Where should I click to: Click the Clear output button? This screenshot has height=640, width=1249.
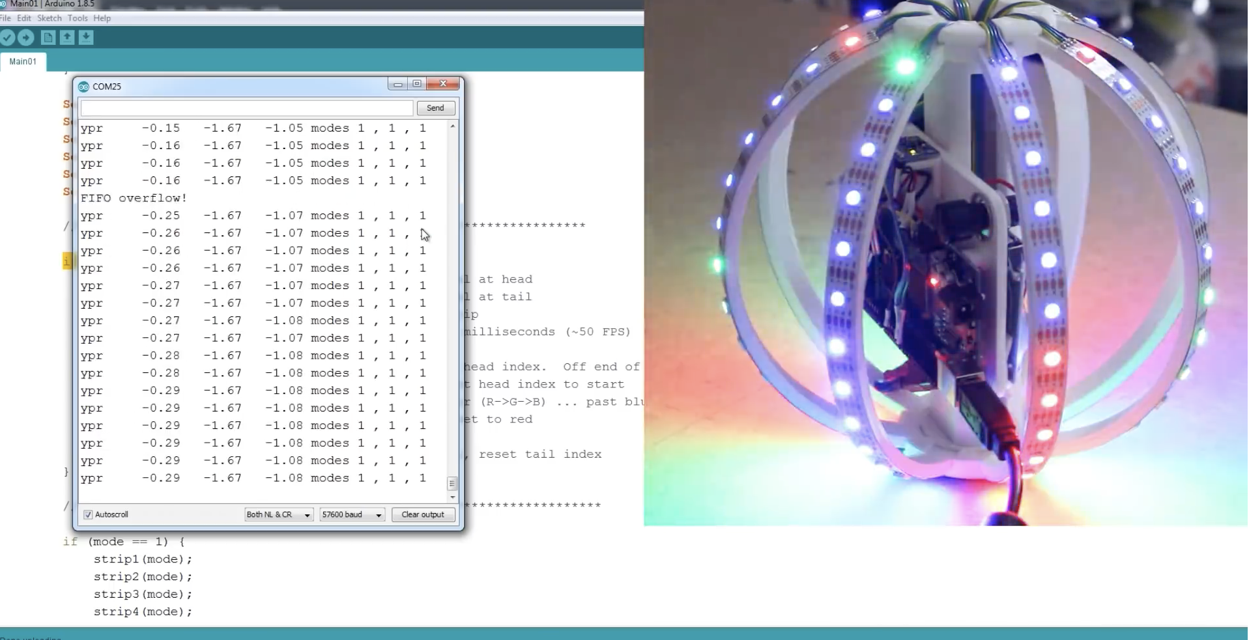[x=422, y=515]
